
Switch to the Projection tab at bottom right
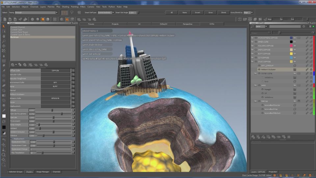[273, 172]
